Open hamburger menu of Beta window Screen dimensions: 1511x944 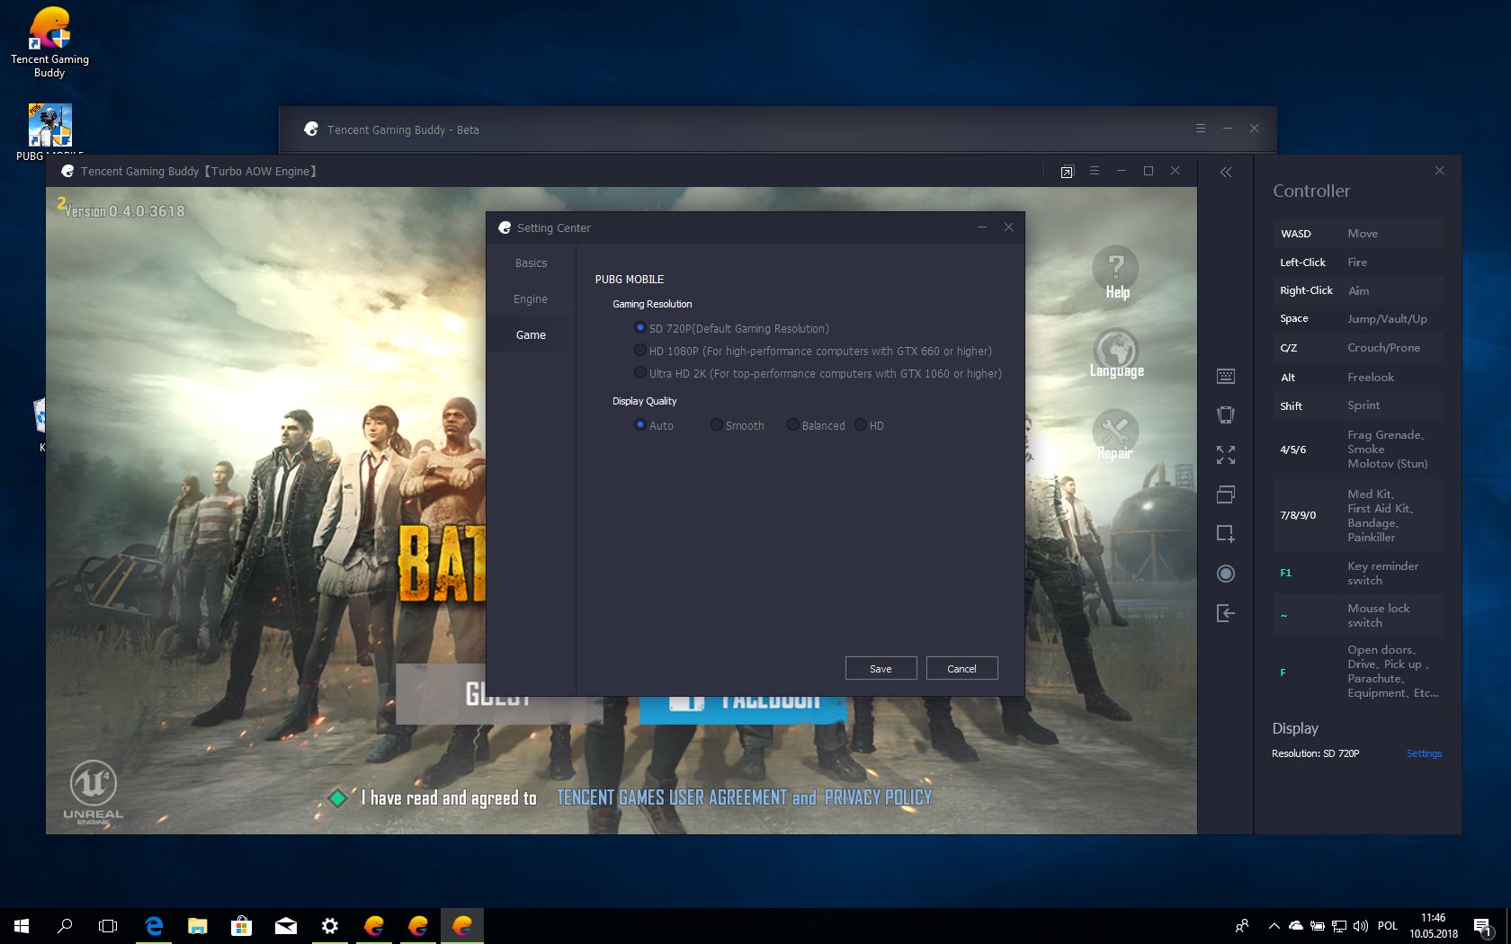tap(1200, 129)
